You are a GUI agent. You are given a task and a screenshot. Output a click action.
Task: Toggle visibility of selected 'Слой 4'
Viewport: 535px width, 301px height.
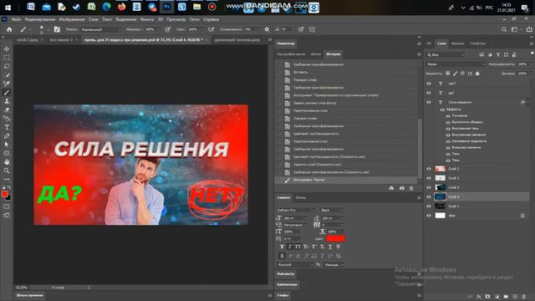429,197
